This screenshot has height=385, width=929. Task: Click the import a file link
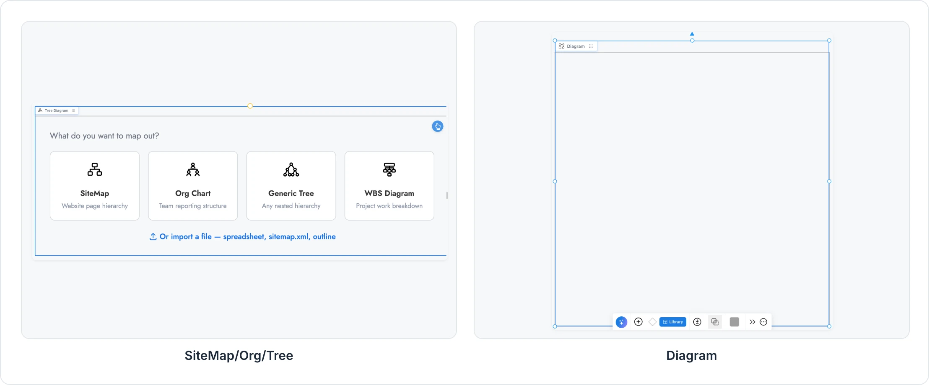(243, 236)
